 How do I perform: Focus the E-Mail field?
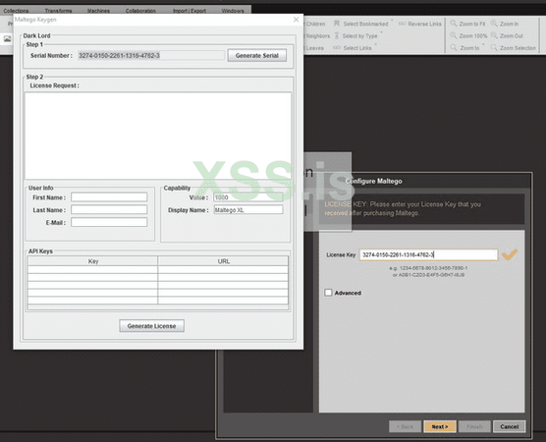(x=109, y=222)
